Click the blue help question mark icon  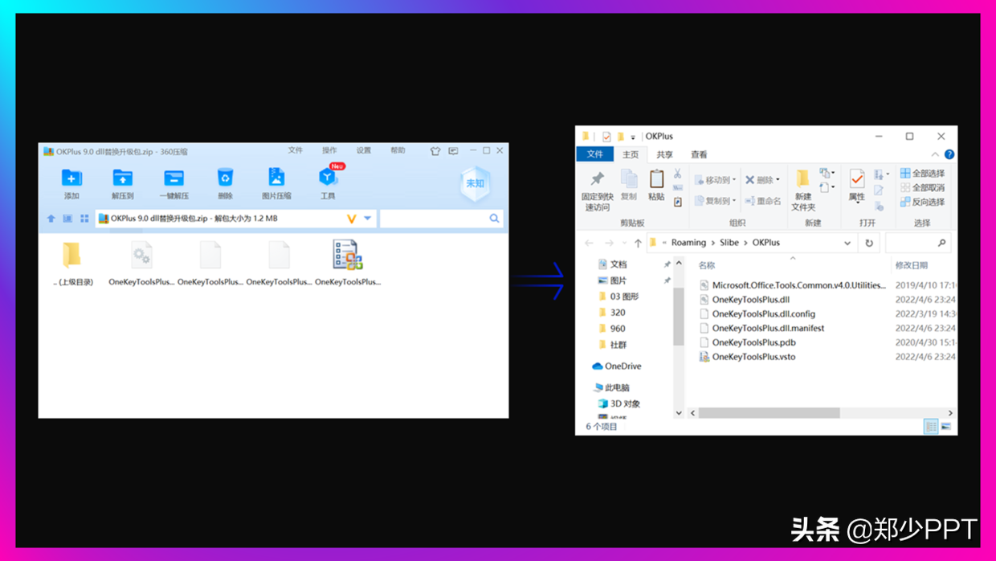coord(949,154)
